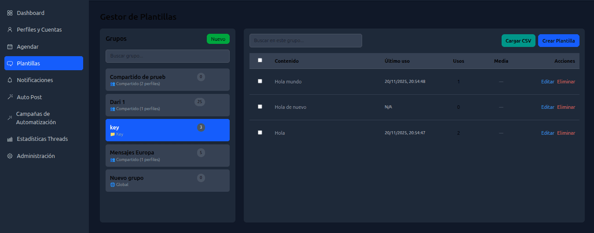The image size is (594, 233).
Task: Click the Auto Post magic wand icon
Action: pyautogui.click(x=10, y=97)
